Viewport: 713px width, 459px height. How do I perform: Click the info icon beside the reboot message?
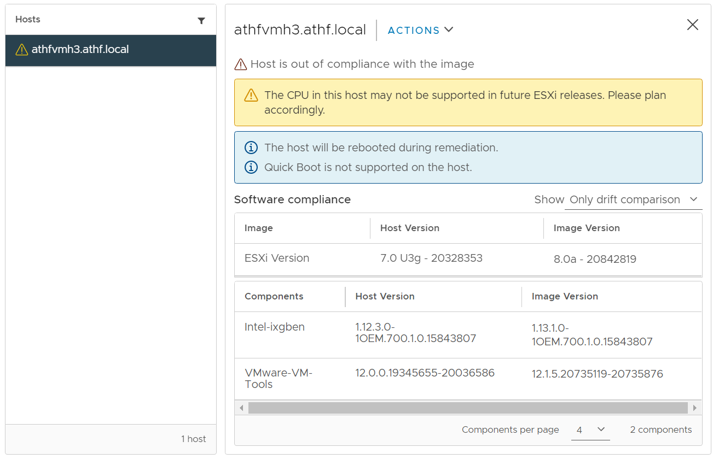tap(251, 148)
